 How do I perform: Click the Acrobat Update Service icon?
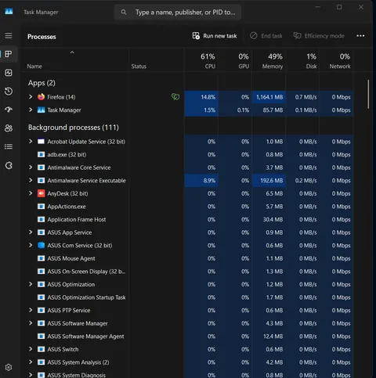click(41, 142)
